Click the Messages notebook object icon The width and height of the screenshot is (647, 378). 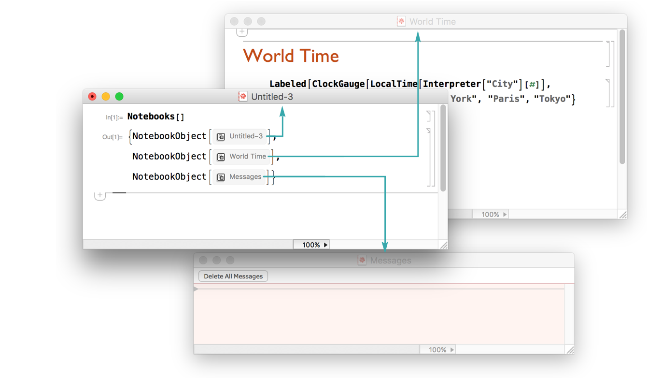(221, 177)
